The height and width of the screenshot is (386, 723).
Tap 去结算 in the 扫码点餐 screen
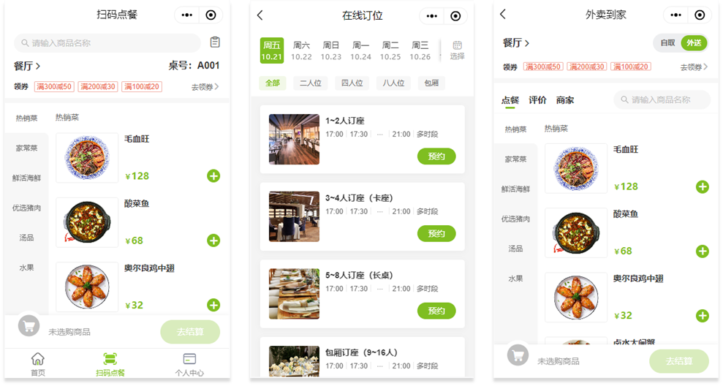[190, 332]
